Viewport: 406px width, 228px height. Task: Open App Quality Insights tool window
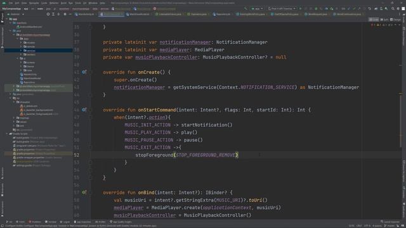[121, 222]
